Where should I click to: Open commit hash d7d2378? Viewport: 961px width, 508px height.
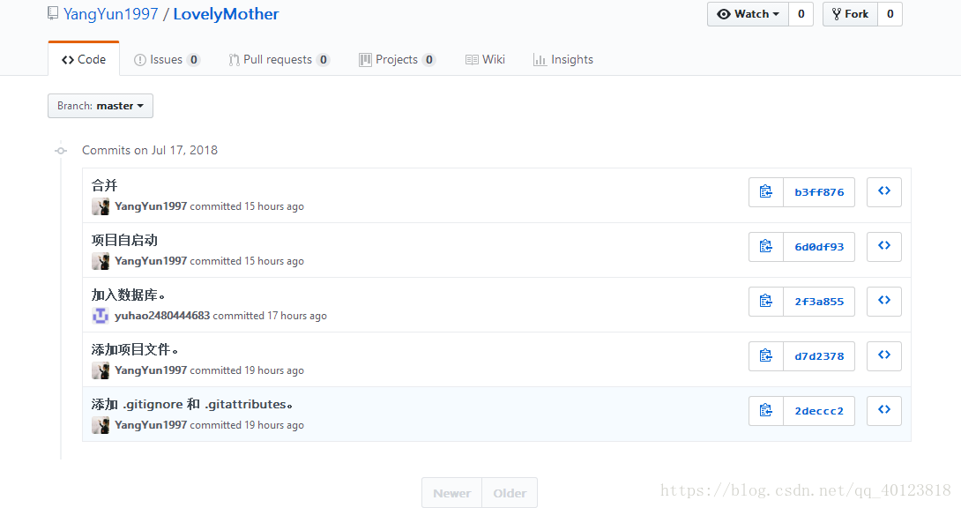[819, 355]
